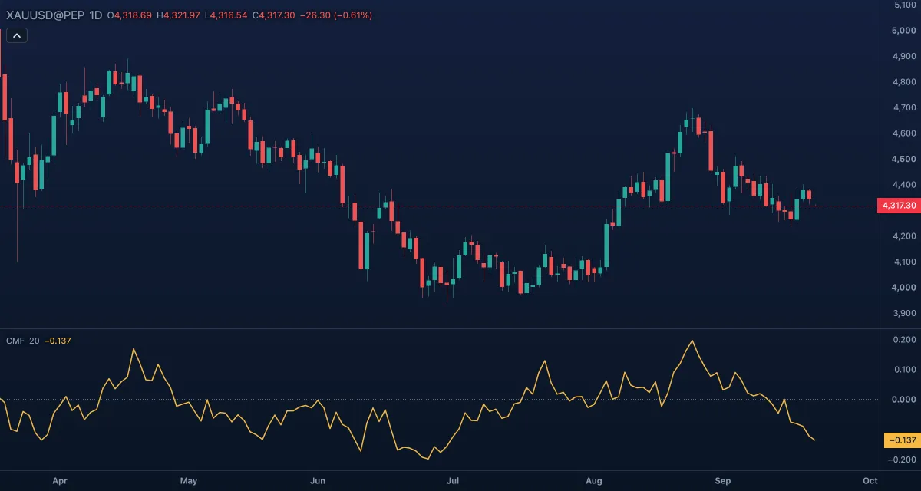Click the XAUUSD@PEP symbol title
The width and height of the screenshot is (921, 491).
point(45,15)
